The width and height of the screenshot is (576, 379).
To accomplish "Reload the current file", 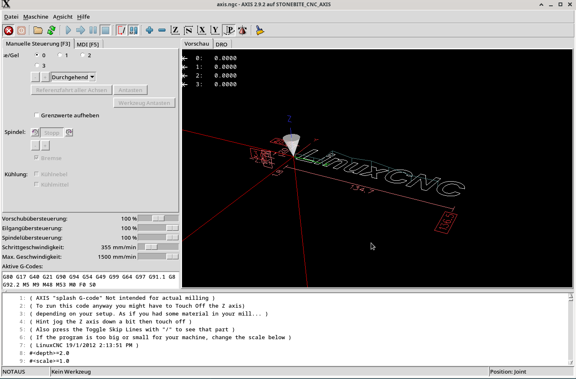I will pos(51,30).
